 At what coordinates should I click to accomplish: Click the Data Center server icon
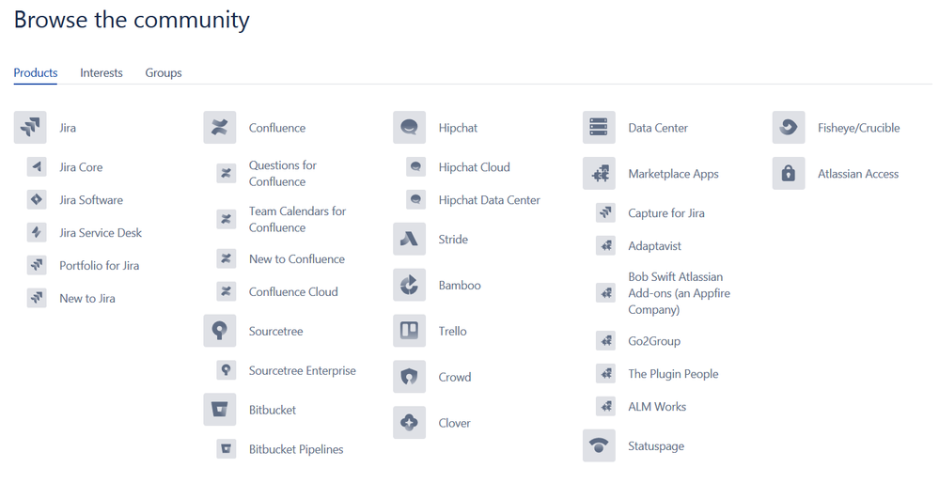click(599, 128)
